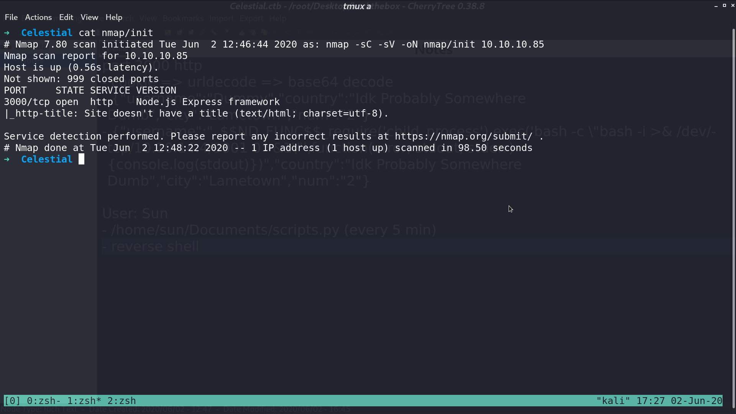The height and width of the screenshot is (414, 736).
Task: Click the 'Nmap 7.80 scan initiated' line
Action: click(274, 44)
